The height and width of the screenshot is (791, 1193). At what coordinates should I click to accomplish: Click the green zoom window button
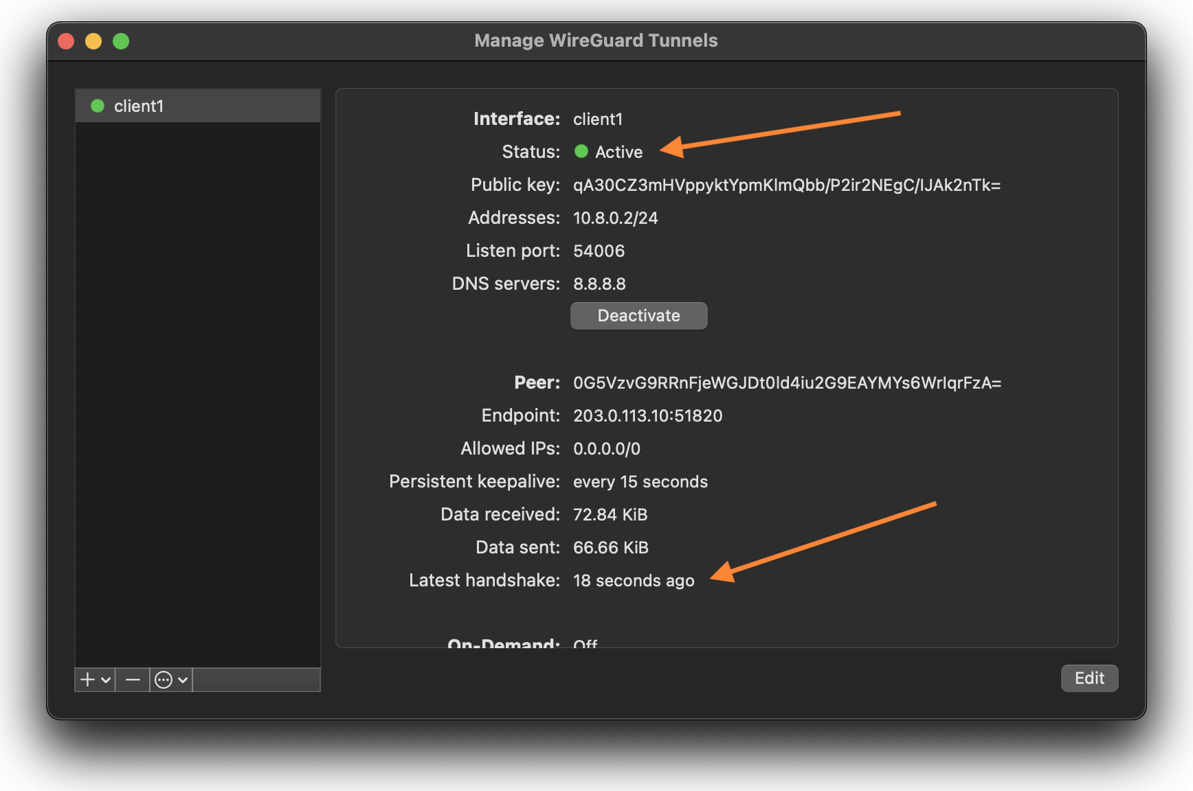[x=121, y=41]
